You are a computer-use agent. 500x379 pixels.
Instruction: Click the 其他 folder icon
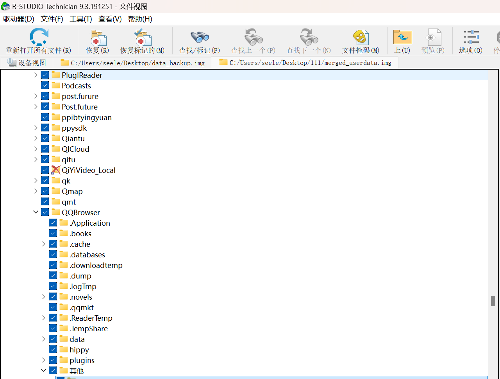click(64, 370)
